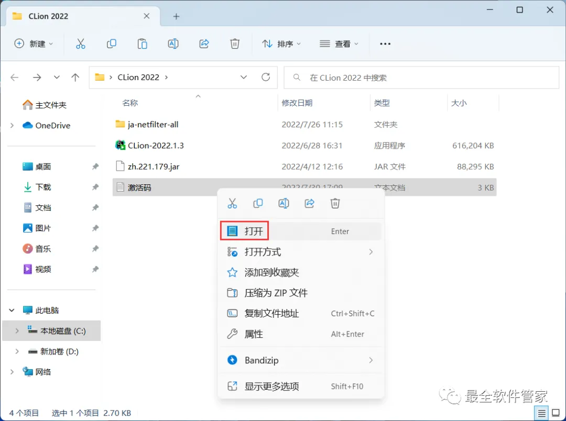Click the Rename icon in the toolbar

pyautogui.click(x=173, y=43)
